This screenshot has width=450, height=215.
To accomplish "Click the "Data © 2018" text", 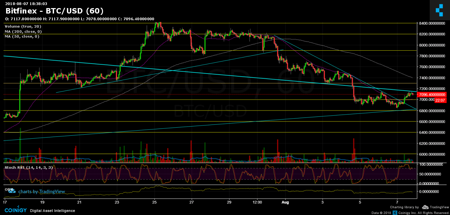I will [381, 213].
